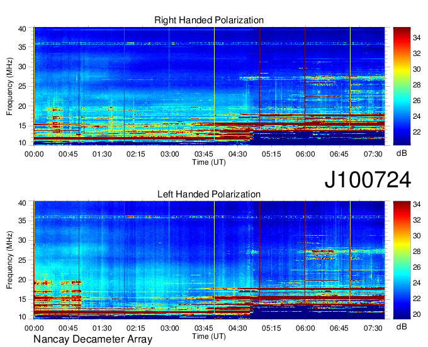Click the 'Right Handed Polarization' title
This screenshot has height=347, width=428.
click(209, 20)
